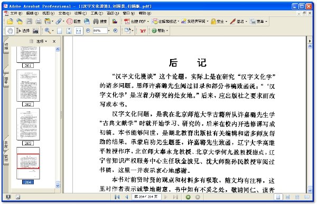Click the globe email icon

pyautogui.click(x=87, y=21)
